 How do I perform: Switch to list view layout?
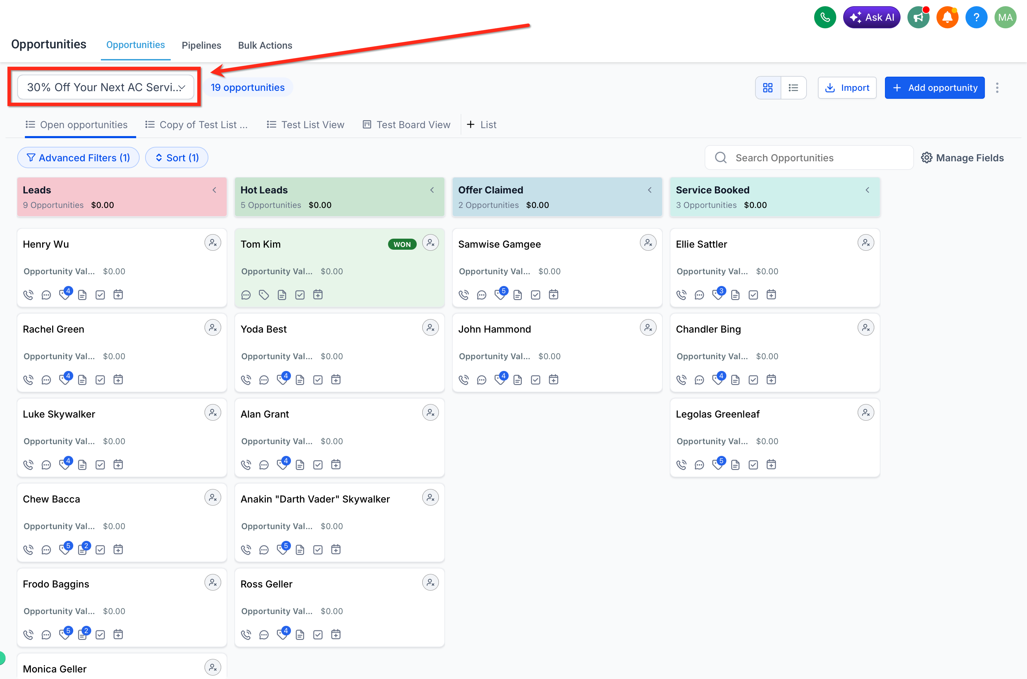click(793, 88)
